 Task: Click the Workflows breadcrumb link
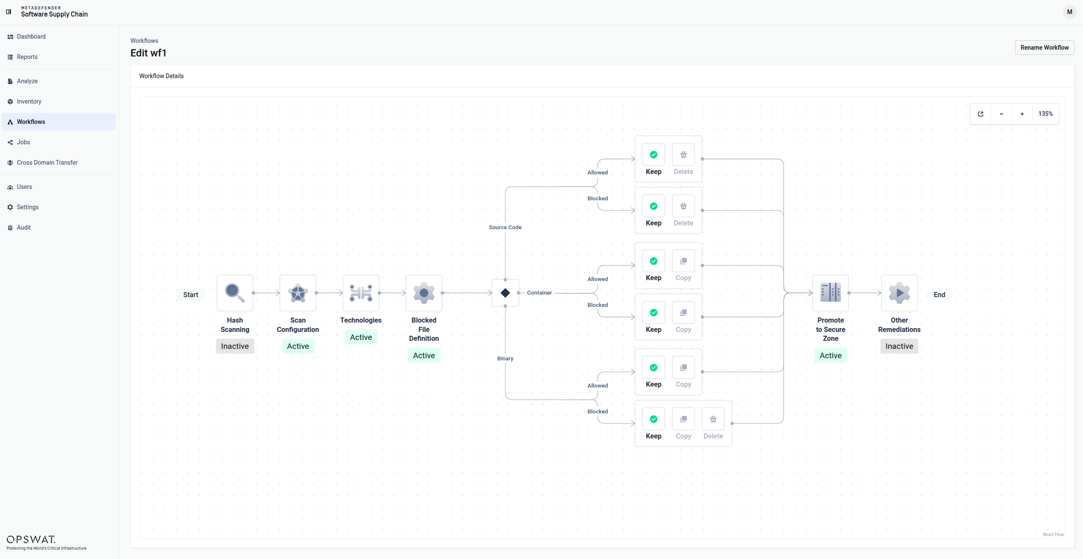(144, 41)
